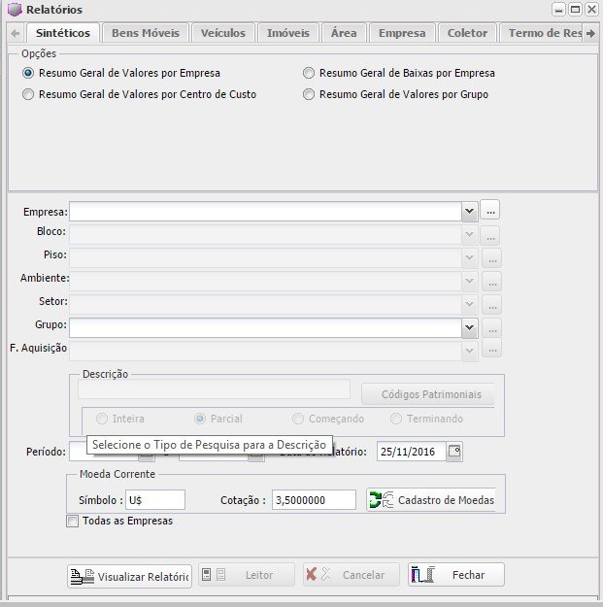Viewport: 603px width, 607px height.
Task: Click the Cotação exchange rate field
Action: pyautogui.click(x=314, y=500)
